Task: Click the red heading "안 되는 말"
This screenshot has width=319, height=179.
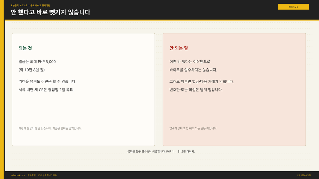Action: point(179,48)
